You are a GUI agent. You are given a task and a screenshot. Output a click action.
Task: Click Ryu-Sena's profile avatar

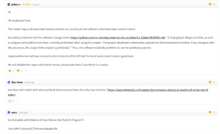pyautogui.click(x=9, y=82)
